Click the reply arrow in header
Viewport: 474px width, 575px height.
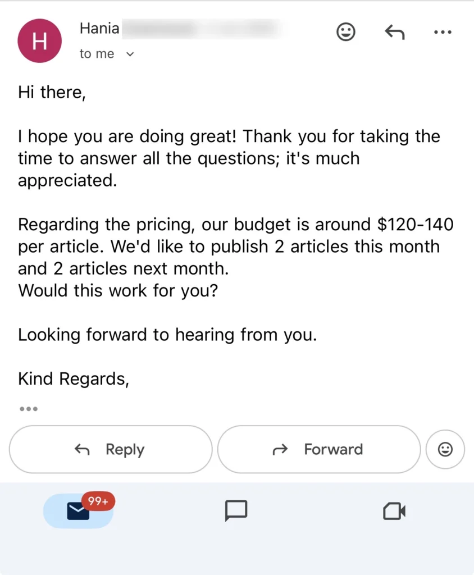395,33
